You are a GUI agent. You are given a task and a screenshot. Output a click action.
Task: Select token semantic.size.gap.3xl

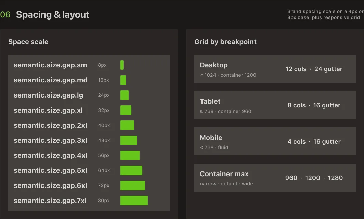[x=50, y=141]
